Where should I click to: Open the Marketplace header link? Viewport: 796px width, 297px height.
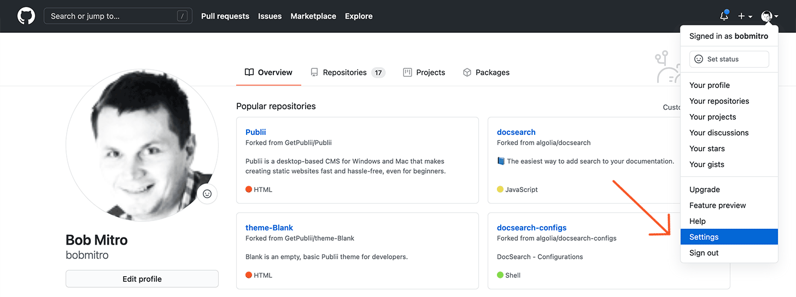(313, 16)
